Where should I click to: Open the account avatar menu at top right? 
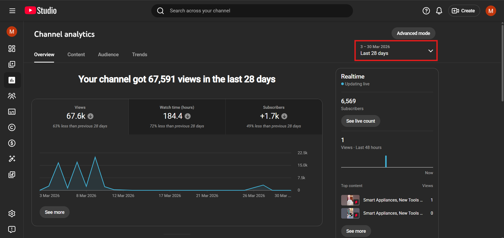[x=490, y=11]
